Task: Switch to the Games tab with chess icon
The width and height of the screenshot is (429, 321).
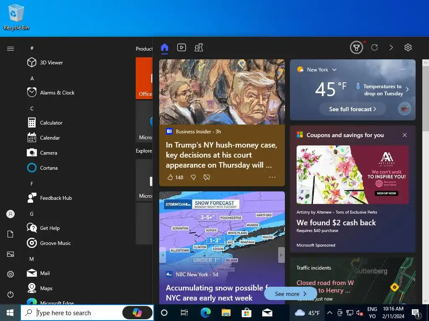Action: 199,48
